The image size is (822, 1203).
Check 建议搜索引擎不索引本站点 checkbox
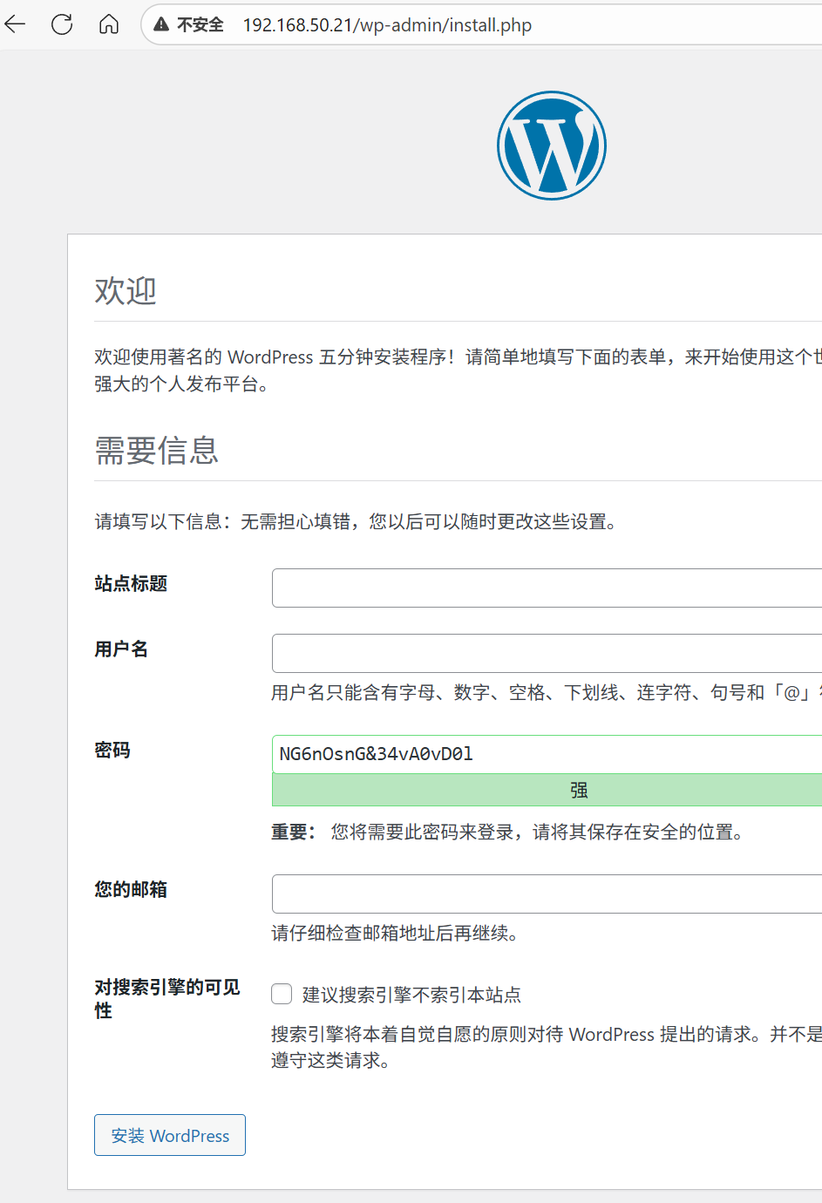pos(282,994)
